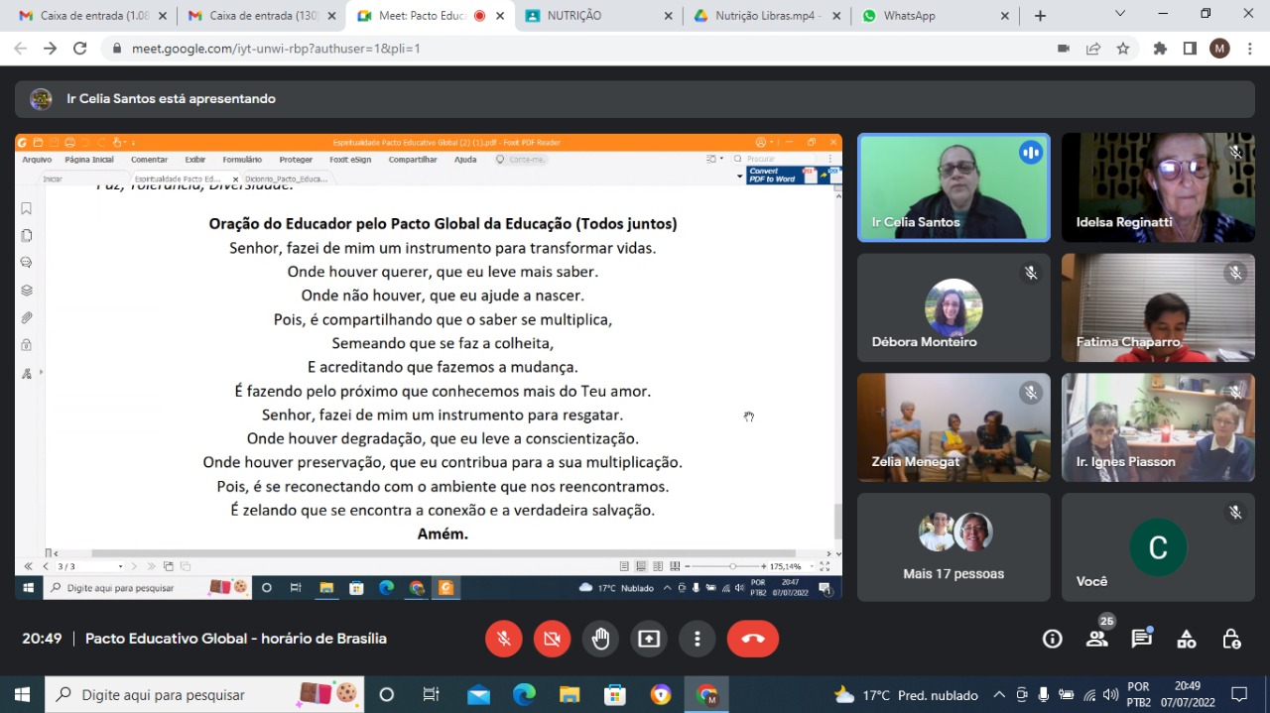Switch to the WhatsApp tab
Image resolution: width=1270 pixels, height=713 pixels.
937,16
